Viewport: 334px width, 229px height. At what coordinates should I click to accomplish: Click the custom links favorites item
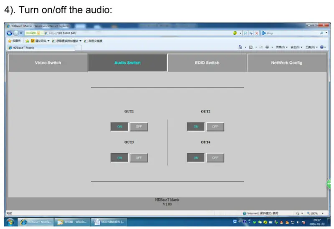[x=93, y=41]
